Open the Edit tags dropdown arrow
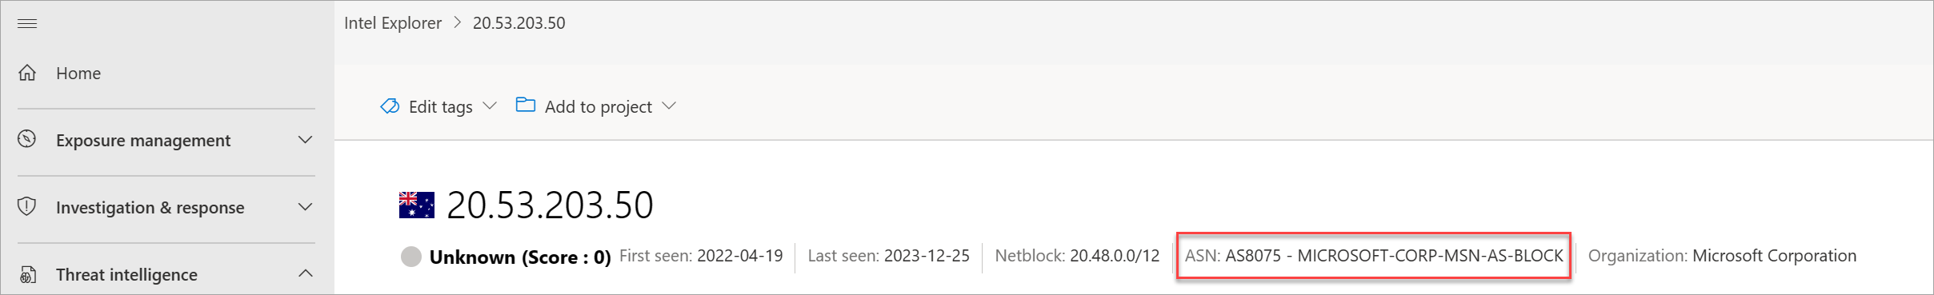The height and width of the screenshot is (295, 1934). pos(491,106)
